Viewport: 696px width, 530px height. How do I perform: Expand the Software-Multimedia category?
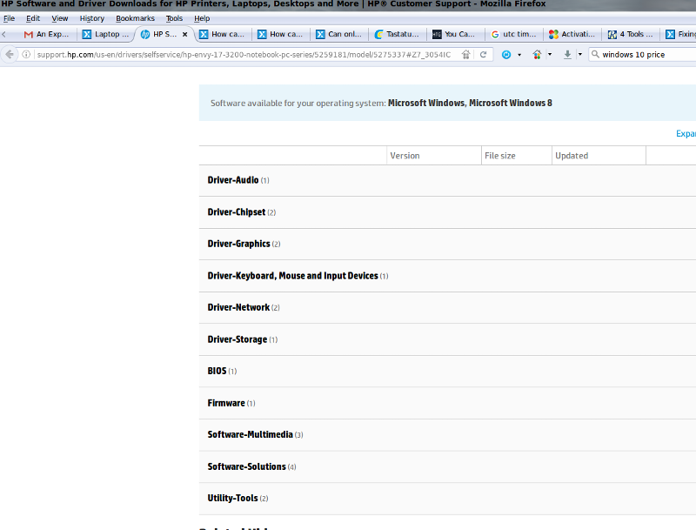(x=447, y=435)
